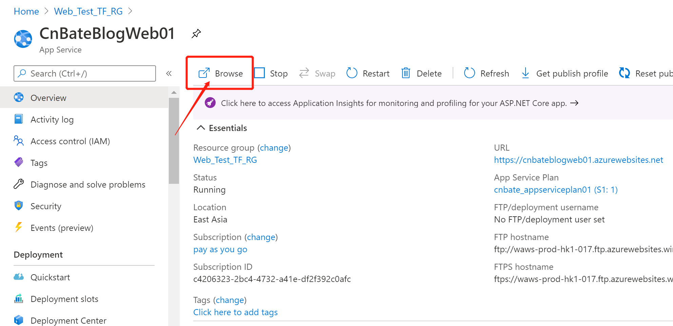Click the Swap arrows icon
Image resolution: width=673 pixels, height=326 pixels.
304,73
